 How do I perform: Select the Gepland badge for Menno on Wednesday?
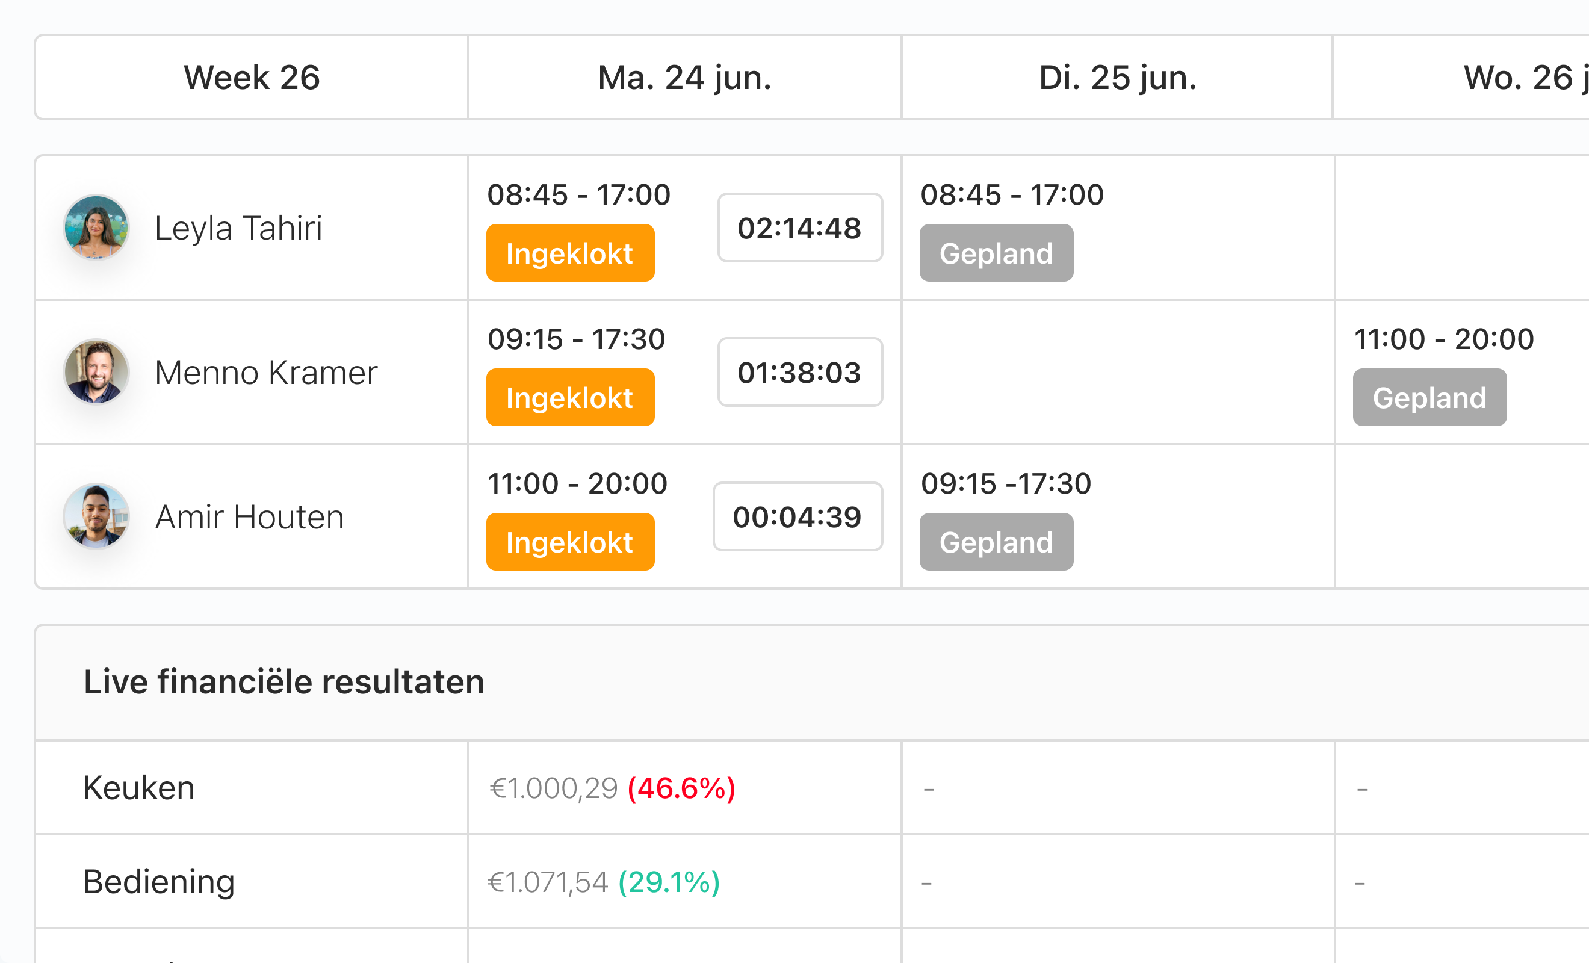(x=1429, y=397)
